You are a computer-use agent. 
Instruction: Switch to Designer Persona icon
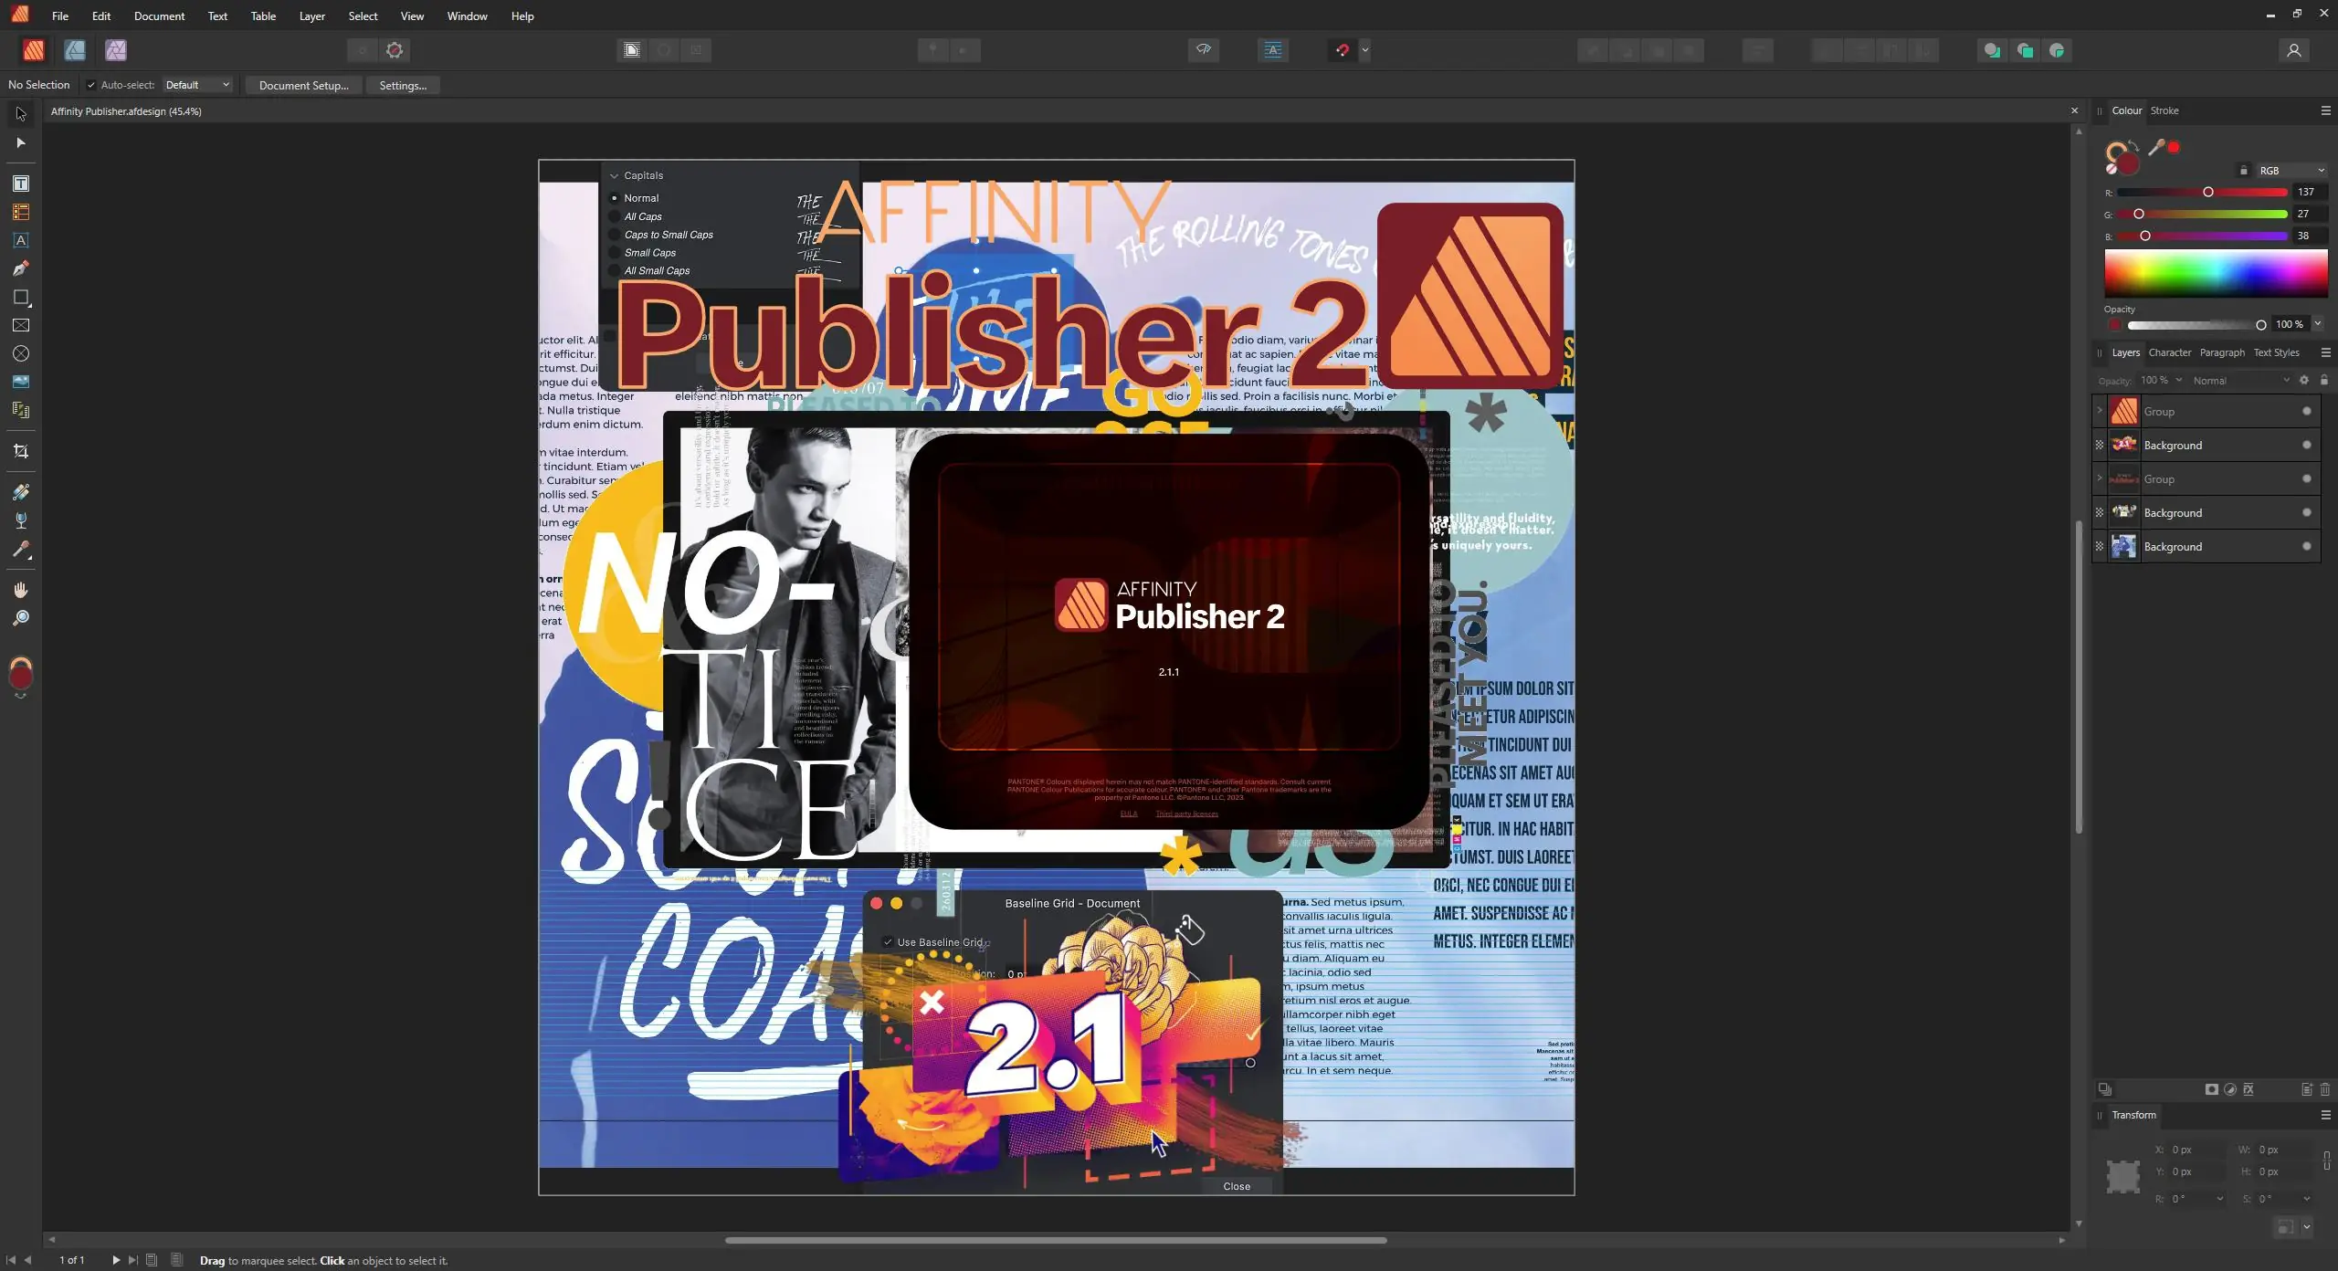[75, 50]
